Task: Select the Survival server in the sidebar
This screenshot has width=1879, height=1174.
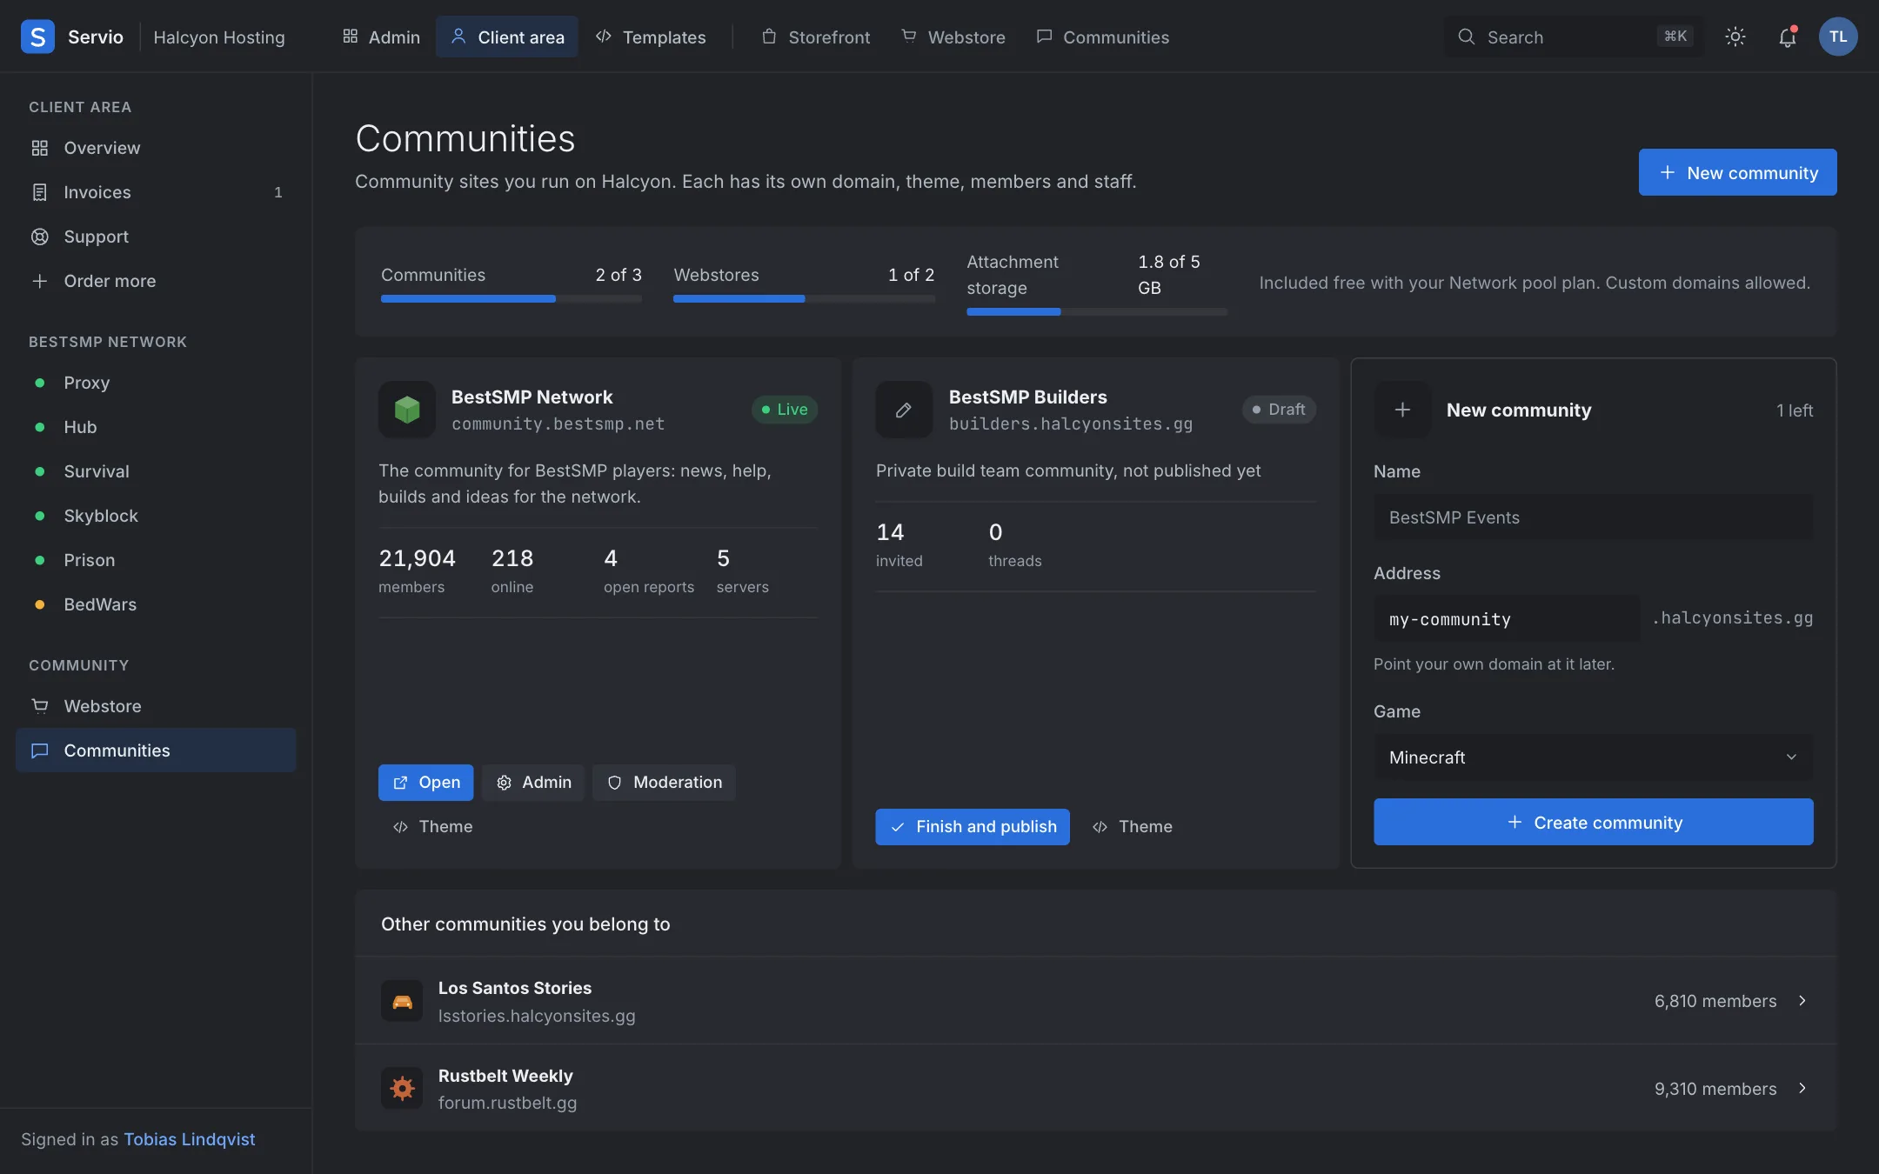Action: (x=156, y=471)
